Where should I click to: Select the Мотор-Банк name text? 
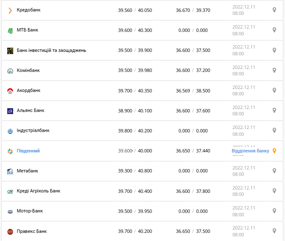point(30,211)
